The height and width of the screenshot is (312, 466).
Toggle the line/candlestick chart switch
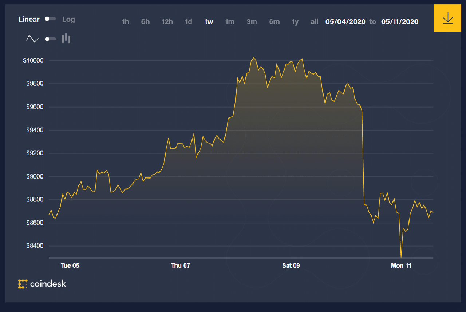tap(50, 39)
